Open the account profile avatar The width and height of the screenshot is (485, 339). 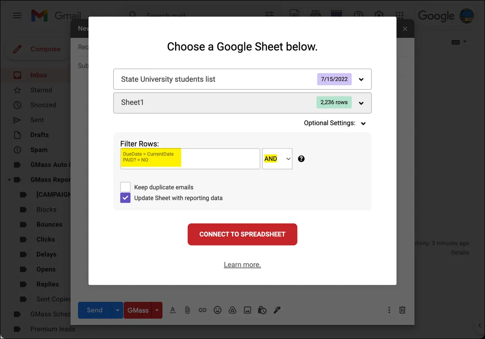pyautogui.click(x=467, y=15)
